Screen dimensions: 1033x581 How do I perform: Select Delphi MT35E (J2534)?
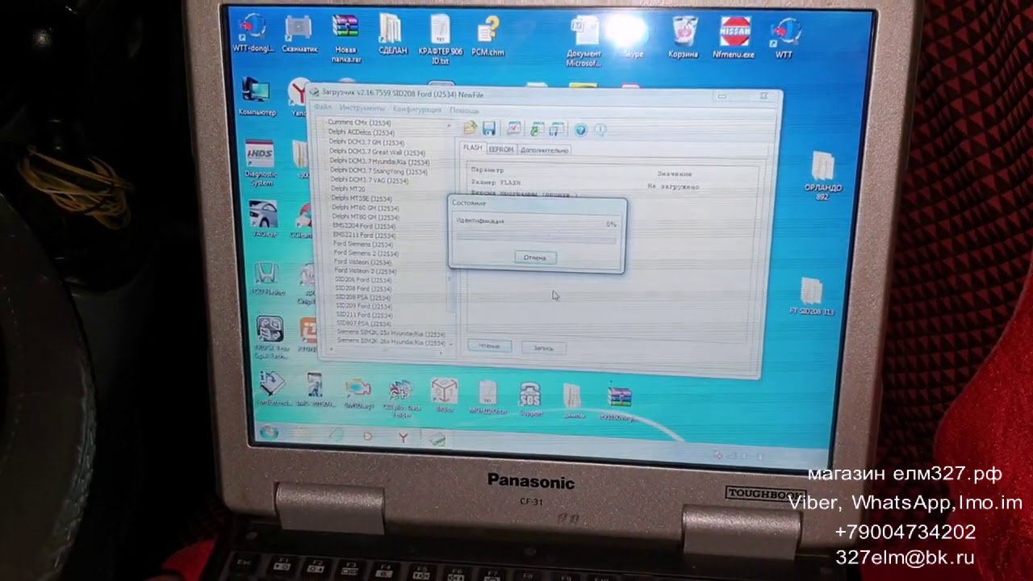tap(362, 199)
